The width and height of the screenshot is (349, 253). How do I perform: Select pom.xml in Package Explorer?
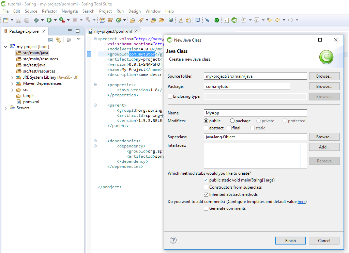31,102
